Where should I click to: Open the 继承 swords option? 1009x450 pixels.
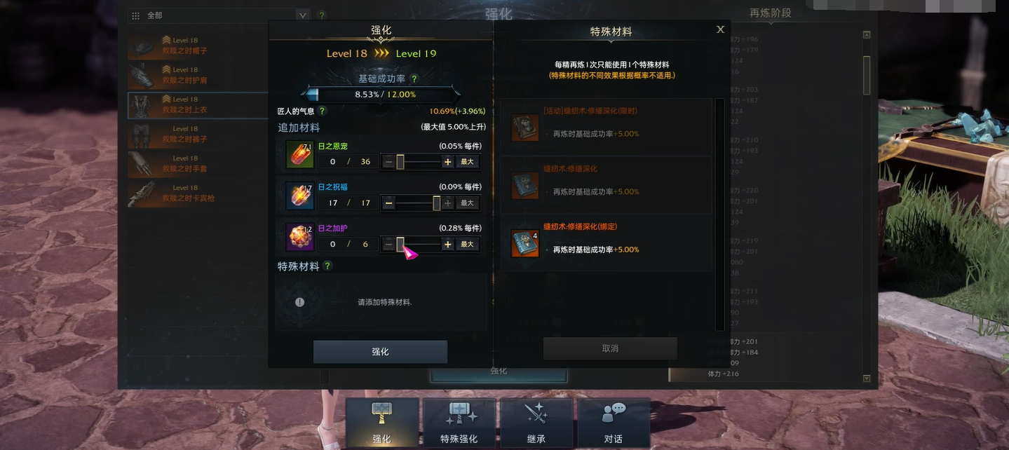(536, 423)
